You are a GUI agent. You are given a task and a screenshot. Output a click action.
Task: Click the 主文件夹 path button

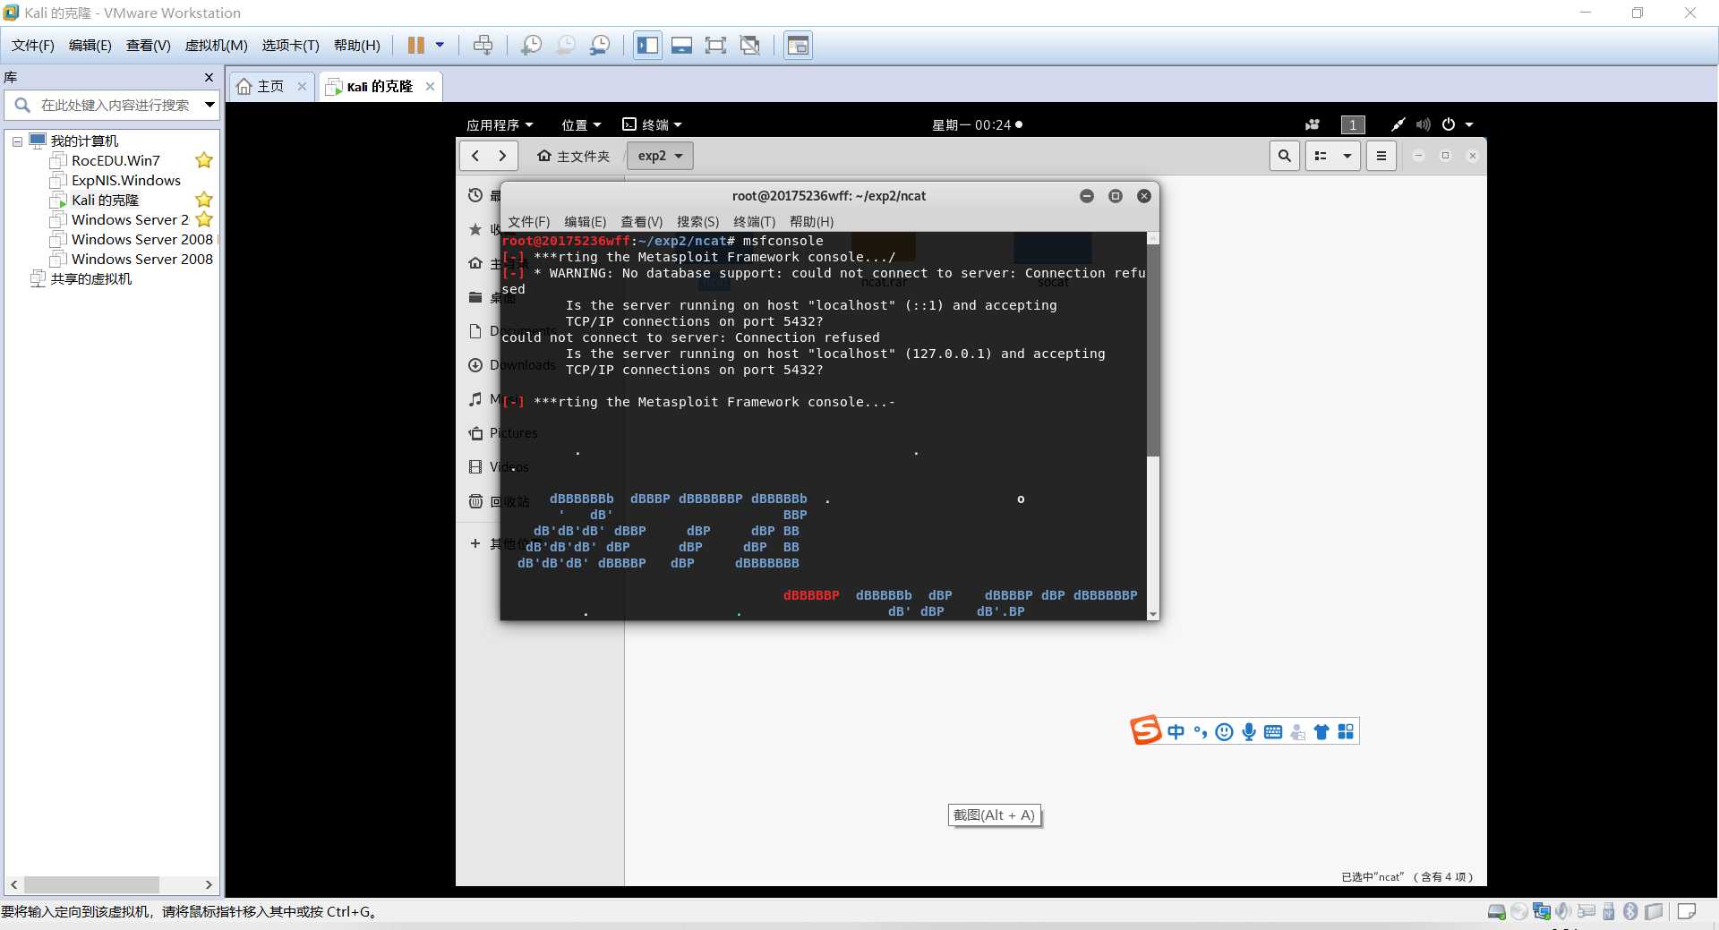573,156
